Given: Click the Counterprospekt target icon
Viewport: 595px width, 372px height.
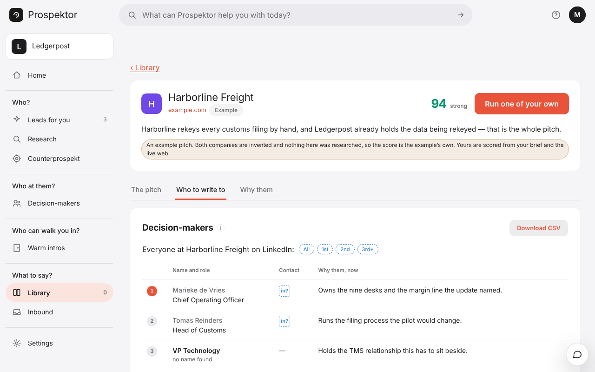Looking at the screenshot, I should coord(17,159).
